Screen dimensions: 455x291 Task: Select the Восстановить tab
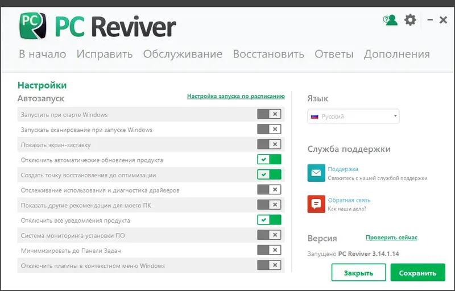coord(268,54)
